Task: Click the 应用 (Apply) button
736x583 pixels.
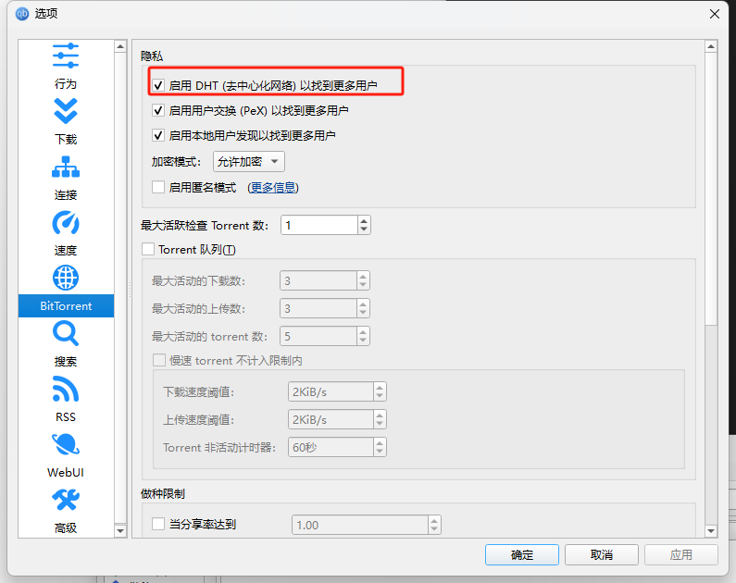Action: point(681,555)
